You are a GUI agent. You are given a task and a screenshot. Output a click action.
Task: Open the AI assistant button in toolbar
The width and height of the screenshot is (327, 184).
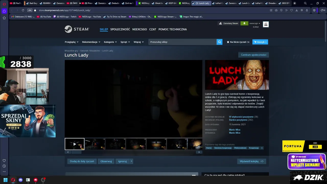point(323,10)
